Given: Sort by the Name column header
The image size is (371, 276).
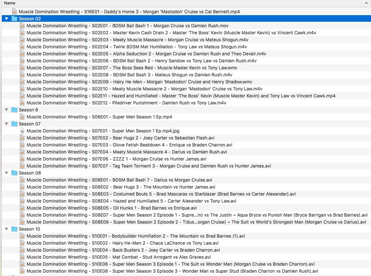Looking at the screenshot, I should click(x=10, y=3).
